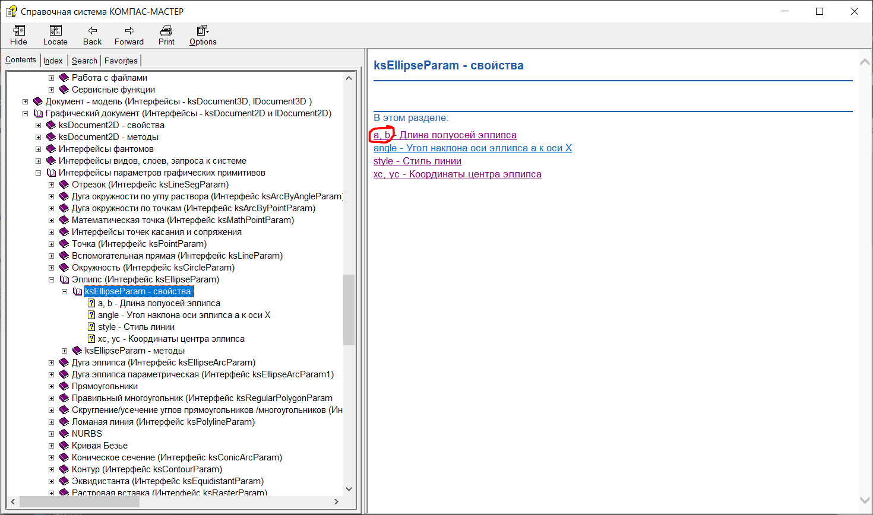Screen dimensions: 873x515
Task: Close the КОМПАС-МАСТЕР help window
Action: 855,11
